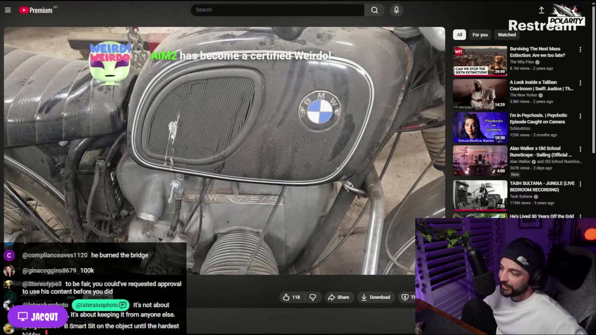
Task: Select the For you filter chip
Action: (x=480, y=34)
